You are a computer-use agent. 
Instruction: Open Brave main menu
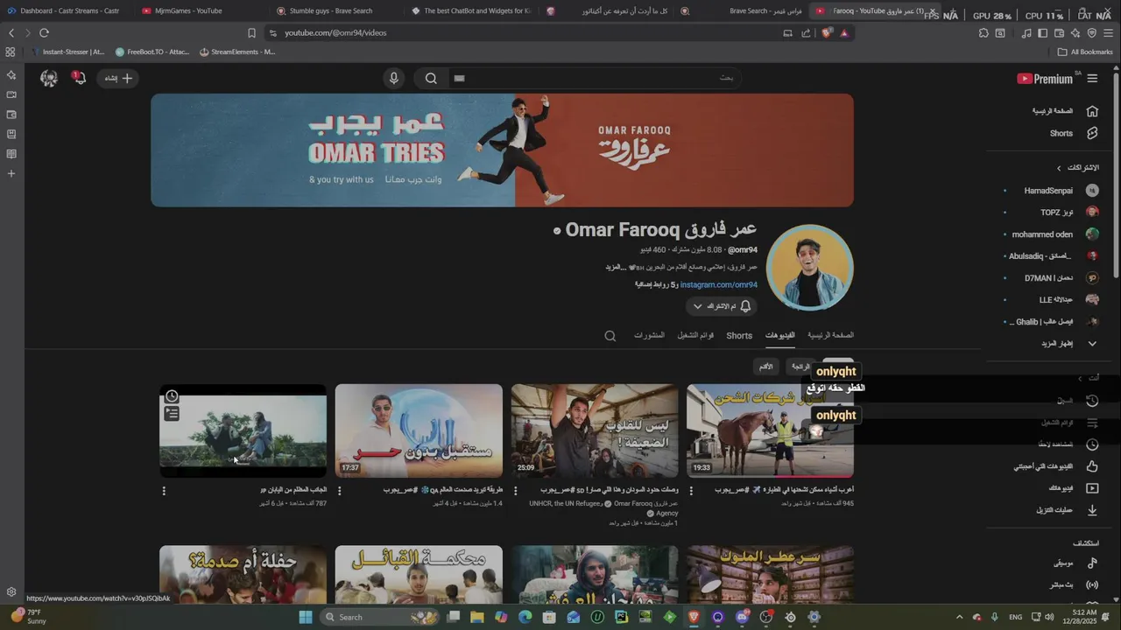coord(1108,32)
